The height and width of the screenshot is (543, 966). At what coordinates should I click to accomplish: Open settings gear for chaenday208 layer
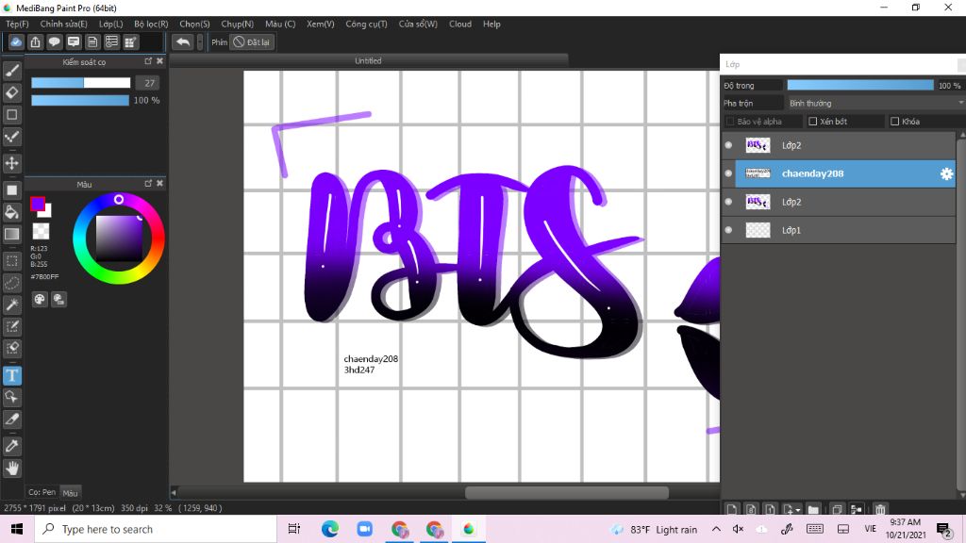point(946,173)
